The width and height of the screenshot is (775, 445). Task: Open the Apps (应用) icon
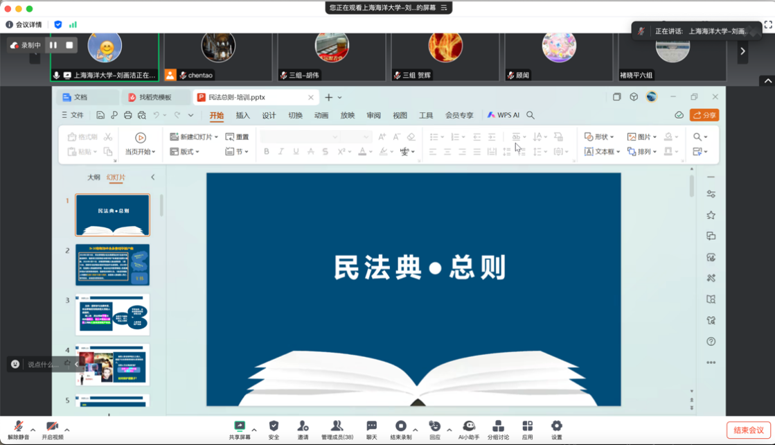[528, 426]
